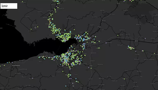Click the Güzelbahçe town label
The height and width of the screenshot is (90, 158).
(16, 65)
